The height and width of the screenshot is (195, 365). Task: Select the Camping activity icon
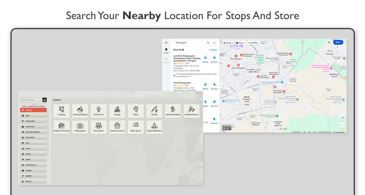(61, 111)
